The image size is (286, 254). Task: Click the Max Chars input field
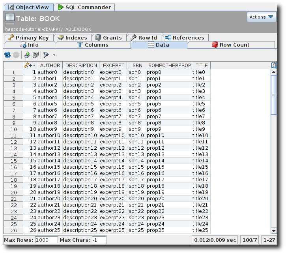point(99,240)
